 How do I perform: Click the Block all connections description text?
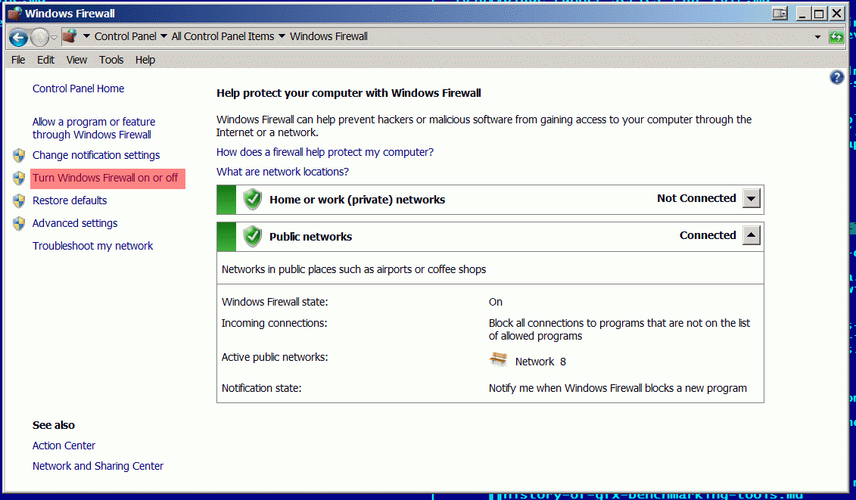pyautogui.click(x=619, y=330)
